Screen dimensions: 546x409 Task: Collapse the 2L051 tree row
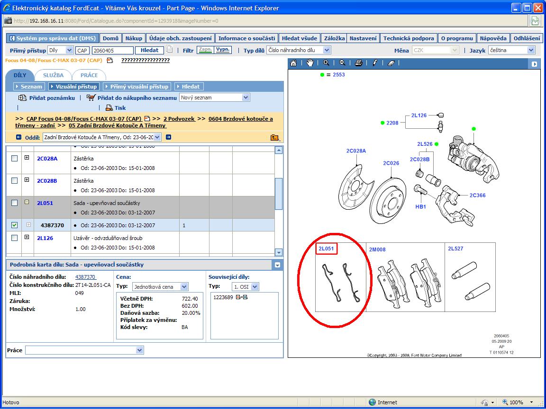[x=27, y=202]
